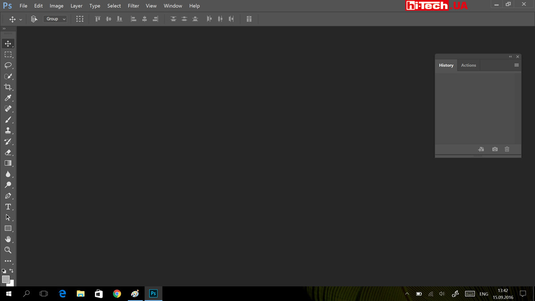Image resolution: width=535 pixels, height=301 pixels.
Task: Click the foreground color swatch
Action: 5,279
